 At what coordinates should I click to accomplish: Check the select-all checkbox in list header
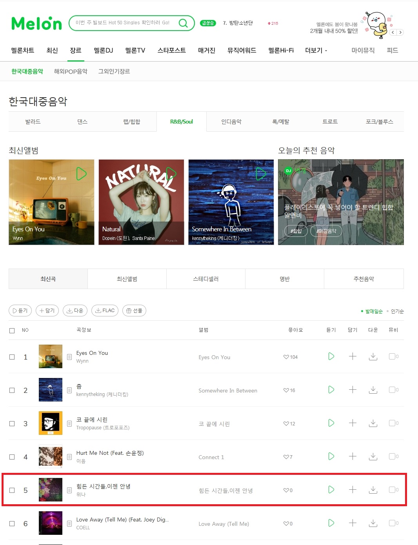tap(12, 331)
